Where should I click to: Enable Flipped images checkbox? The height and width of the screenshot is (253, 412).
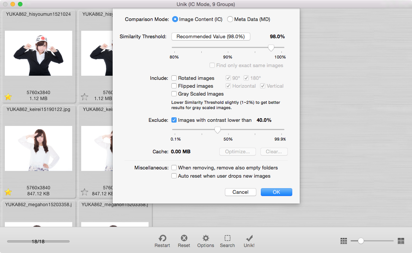point(174,86)
